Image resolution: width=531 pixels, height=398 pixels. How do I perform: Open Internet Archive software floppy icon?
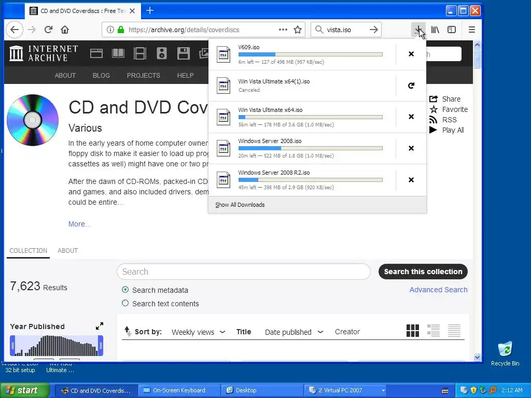click(x=183, y=53)
